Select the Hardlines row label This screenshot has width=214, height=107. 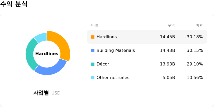106,37
